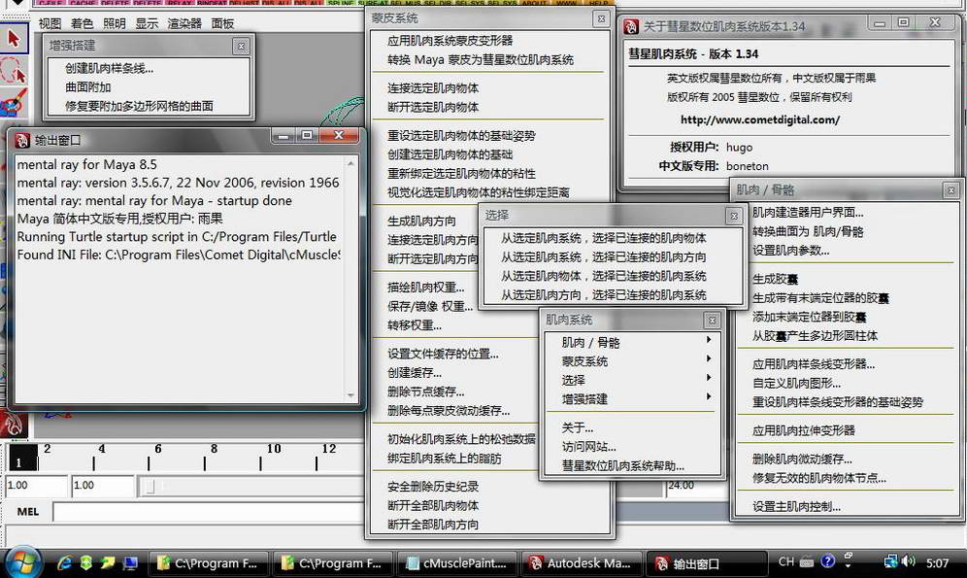967x578 pixels.
Task: Select 保存/镜像 权重... menu item
Action: 430,307
